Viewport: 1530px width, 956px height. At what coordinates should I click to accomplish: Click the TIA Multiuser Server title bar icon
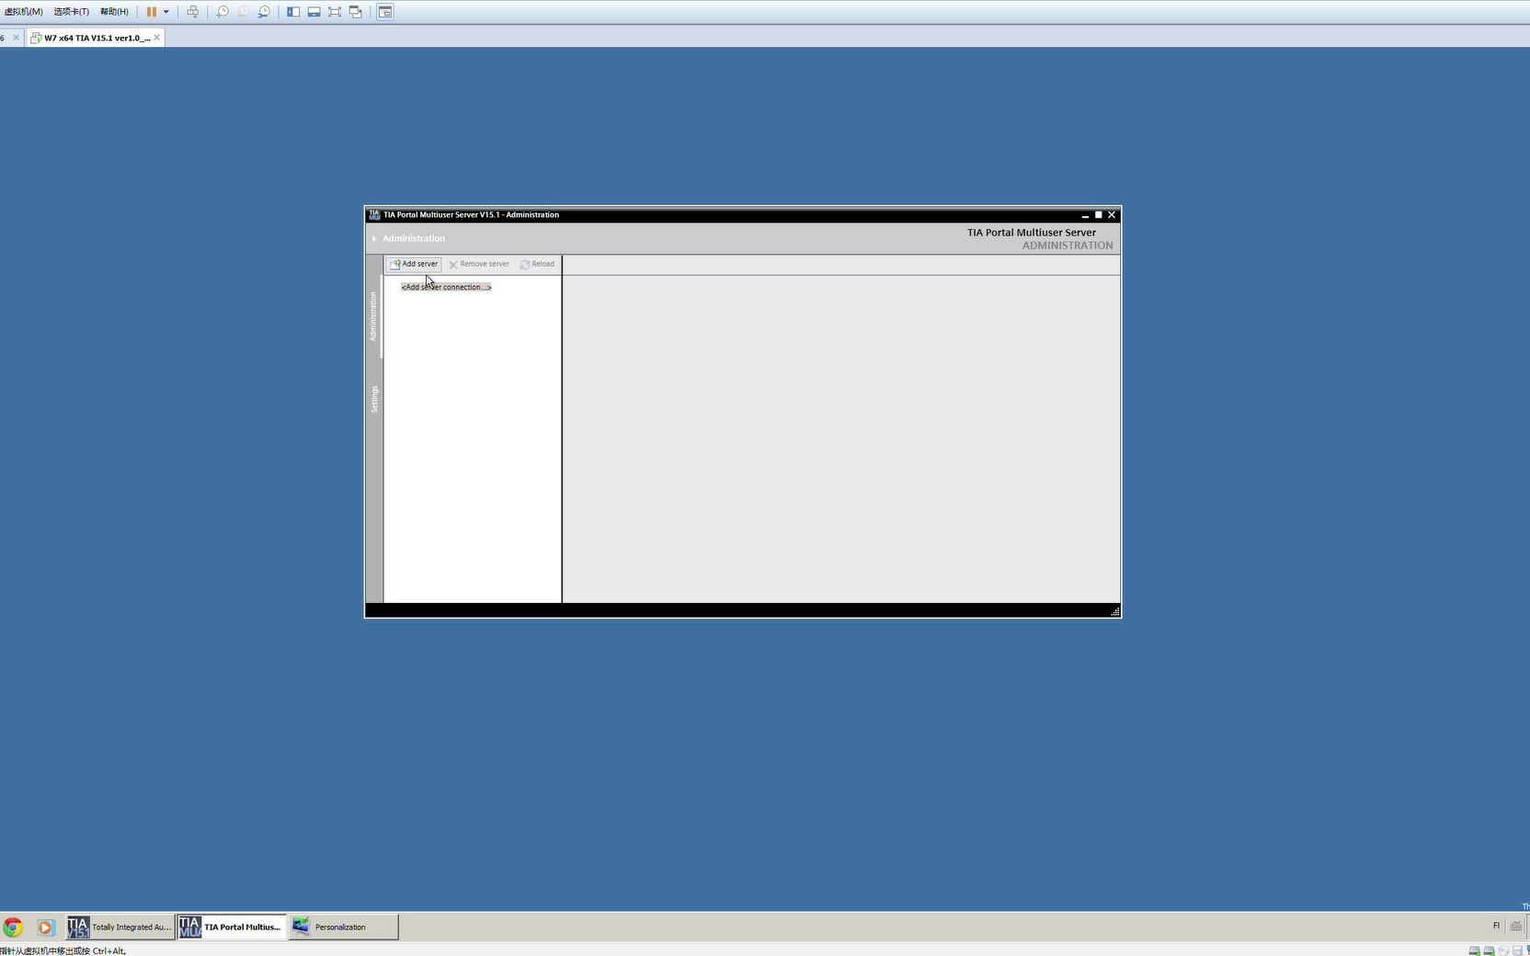pyautogui.click(x=374, y=215)
